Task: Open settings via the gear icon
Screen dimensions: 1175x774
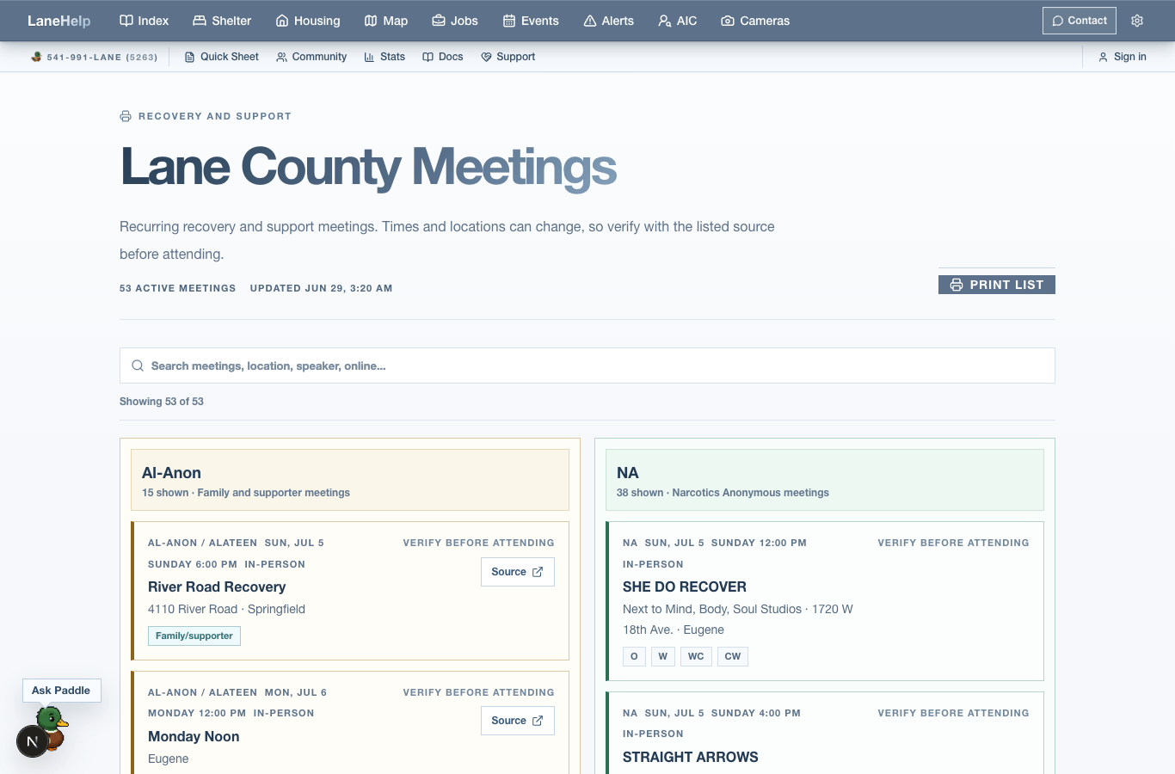Action: tap(1137, 21)
